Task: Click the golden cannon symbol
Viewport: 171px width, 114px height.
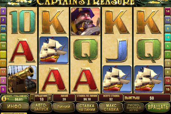Action: [x=22, y=79]
